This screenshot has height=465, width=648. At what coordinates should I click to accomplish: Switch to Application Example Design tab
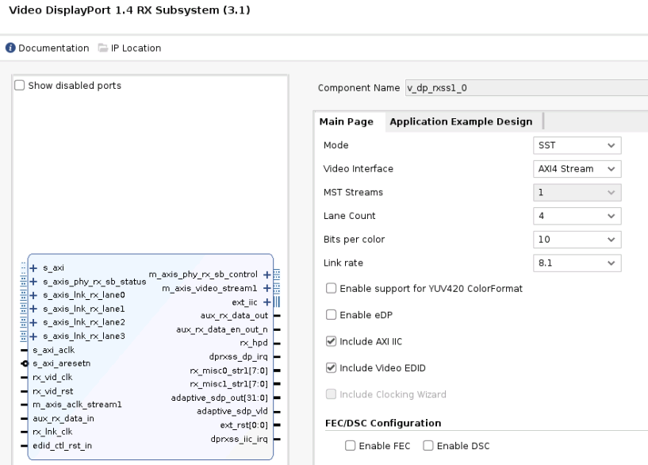tap(461, 122)
